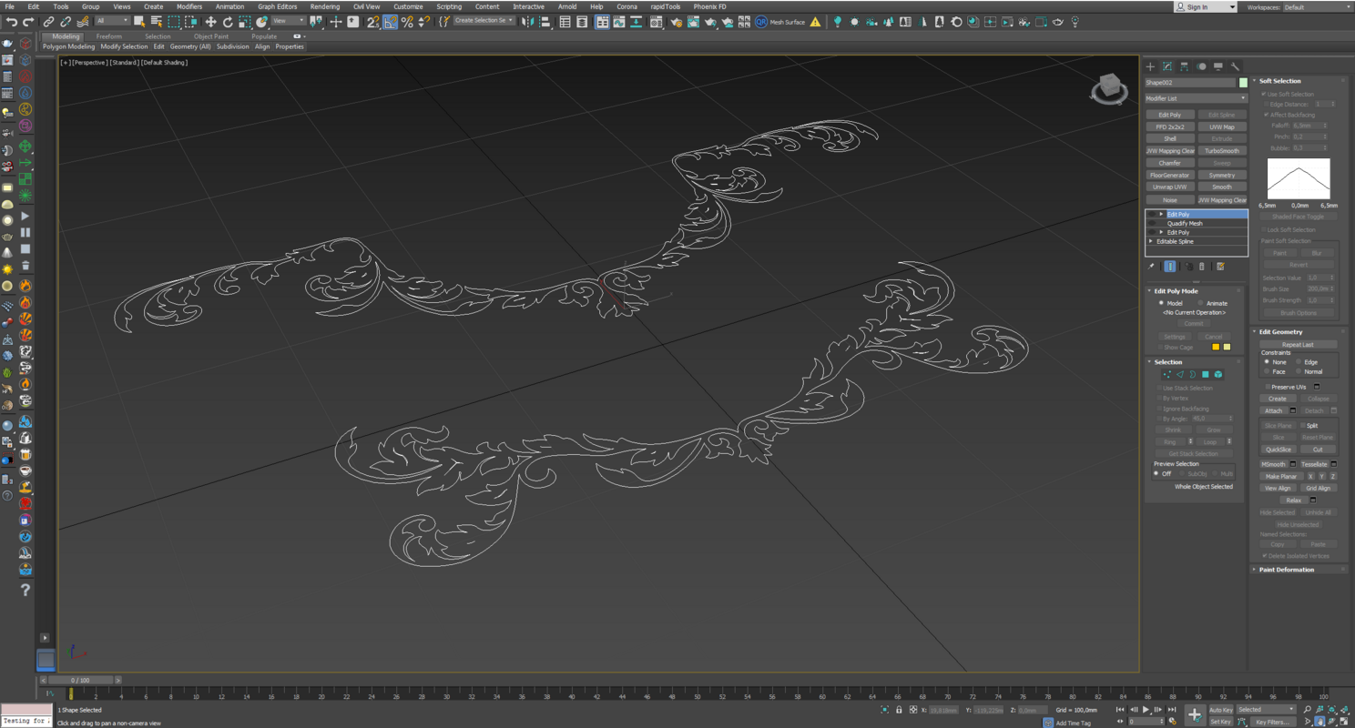Open the Modifier List dropdown
The height and width of the screenshot is (728, 1355).
point(1196,98)
